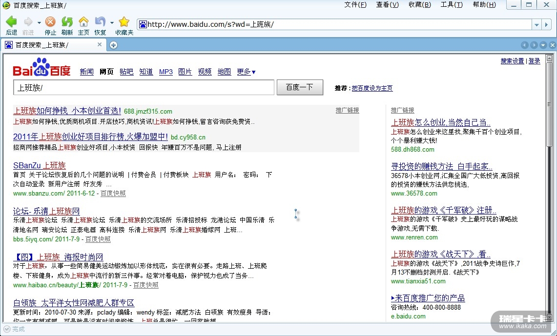This screenshot has height=336, width=557.
Task: Close the 百度搜索_上班族 tab
Action: [x=100, y=44]
